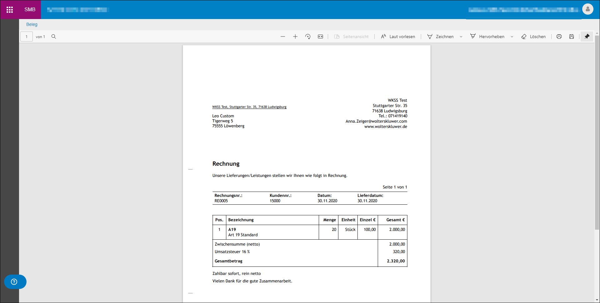Activate the Hervorheben highlight tool

coord(487,37)
